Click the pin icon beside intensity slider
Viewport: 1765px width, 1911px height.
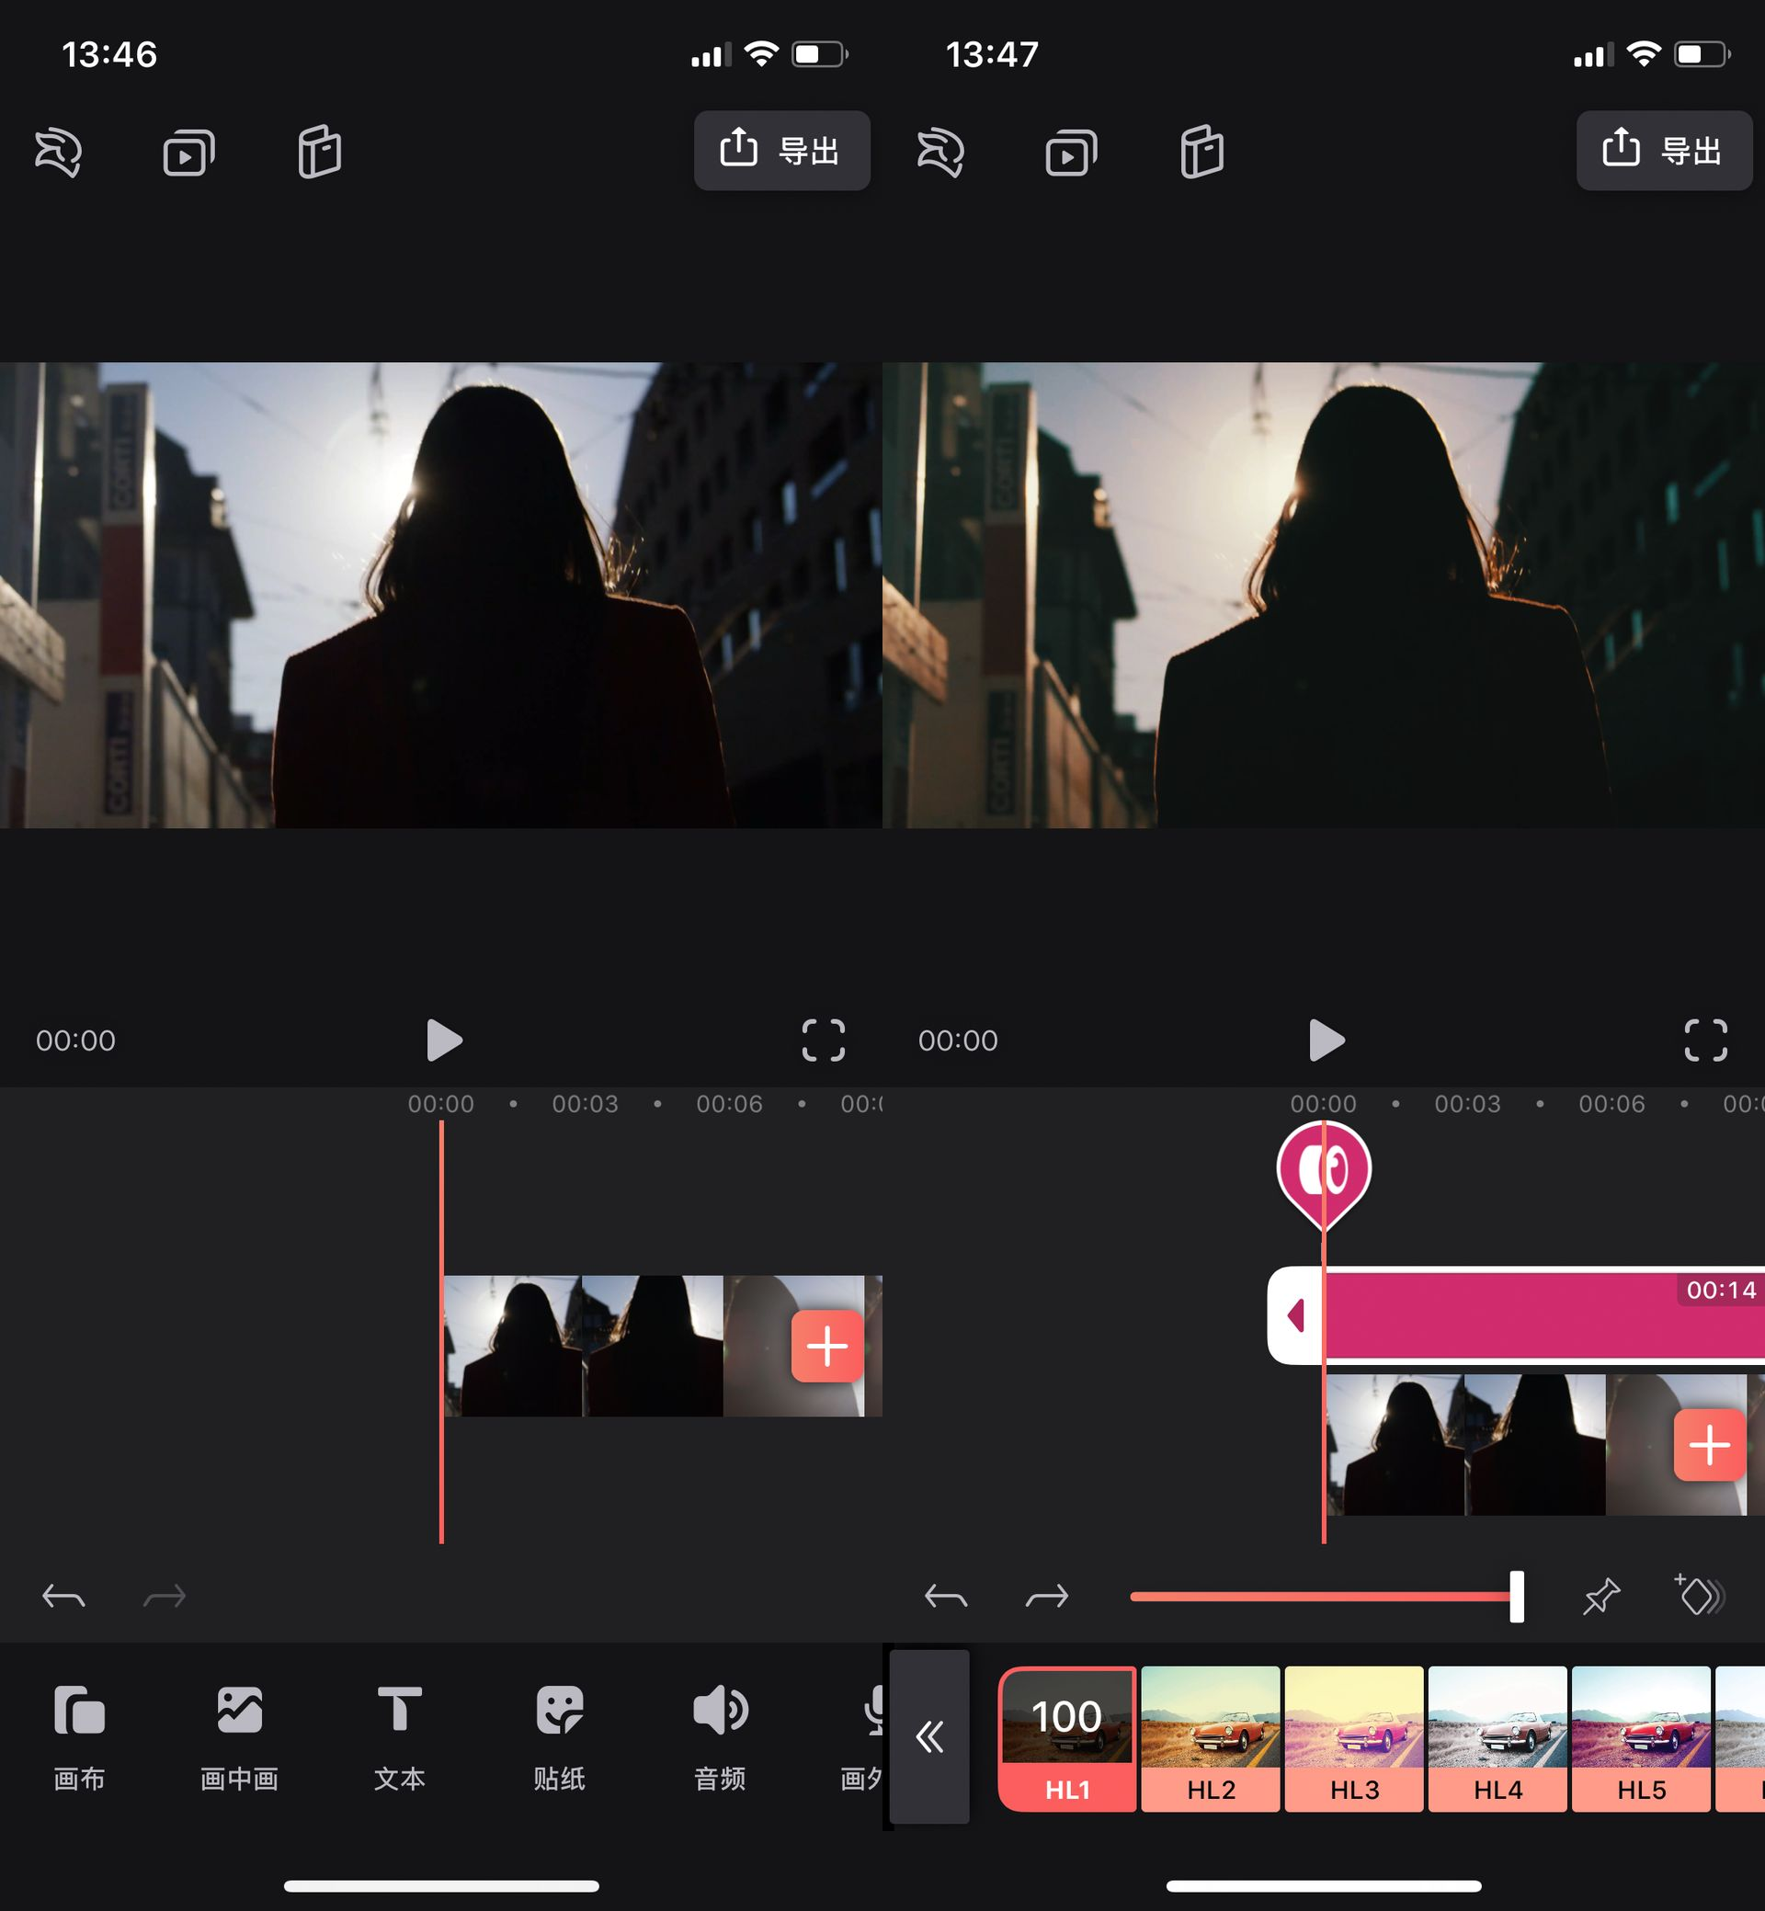1600,1596
